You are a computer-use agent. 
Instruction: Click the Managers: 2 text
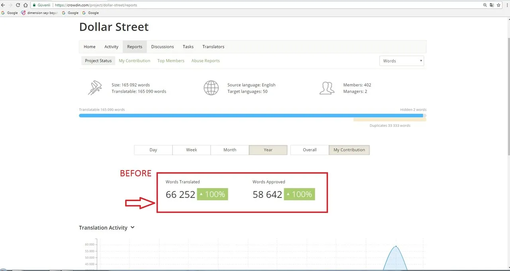tap(355, 91)
